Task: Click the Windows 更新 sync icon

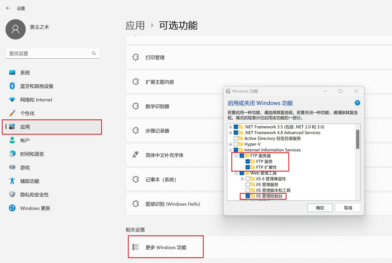Action: [12, 208]
